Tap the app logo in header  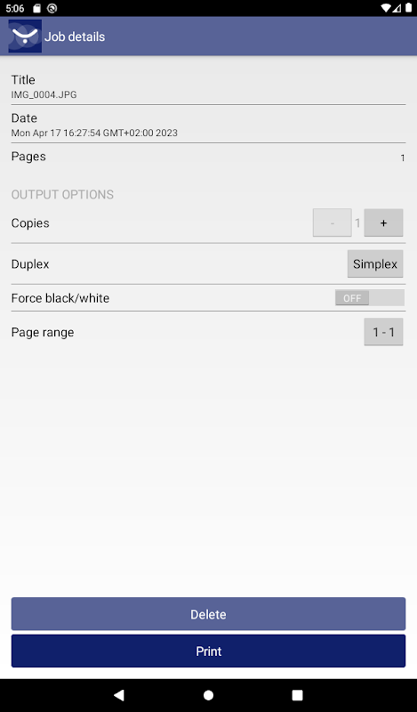25,36
